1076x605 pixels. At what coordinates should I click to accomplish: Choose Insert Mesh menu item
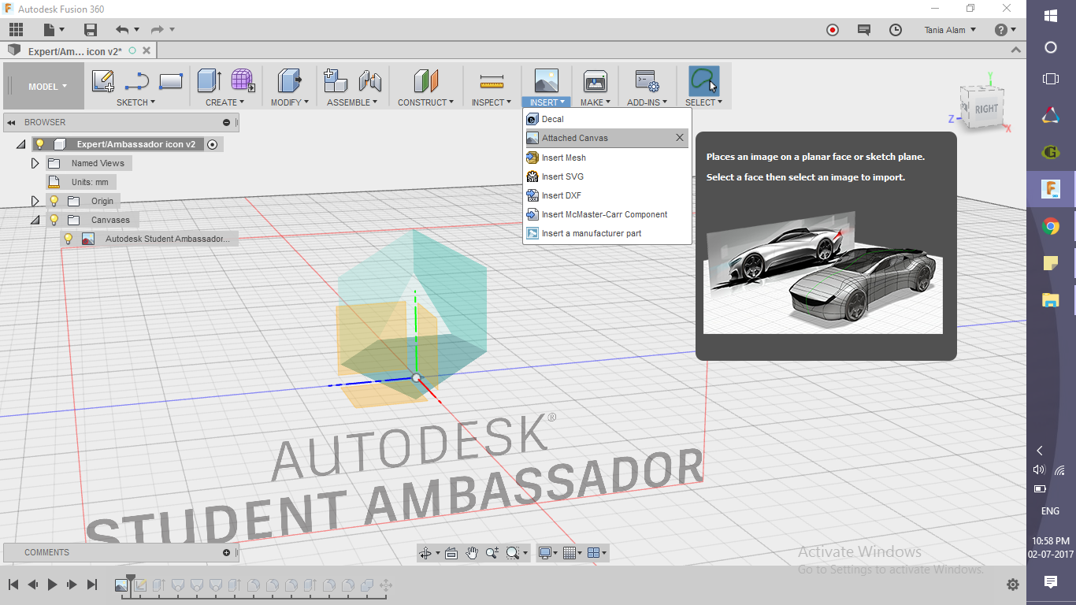click(607, 158)
